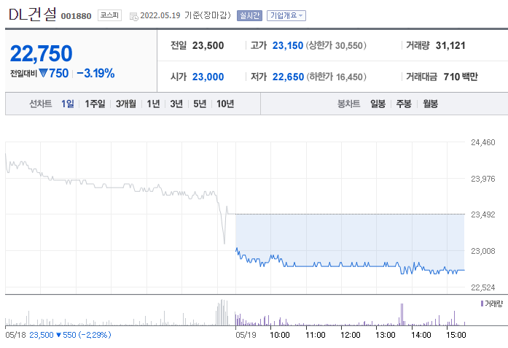The height and width of the screenshot is (348, 508).
Task: Open the 월봉 candlestick chart
Action: 430,104
